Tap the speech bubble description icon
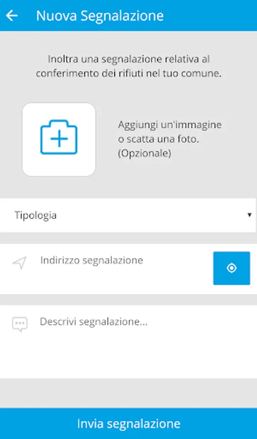Image resolution: width=257 pixels, height=439 pixels. coord(20,324)
